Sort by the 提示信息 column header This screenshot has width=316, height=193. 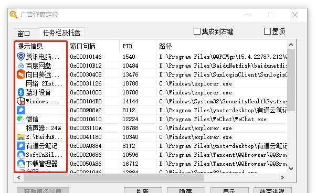tap(41, 46)
